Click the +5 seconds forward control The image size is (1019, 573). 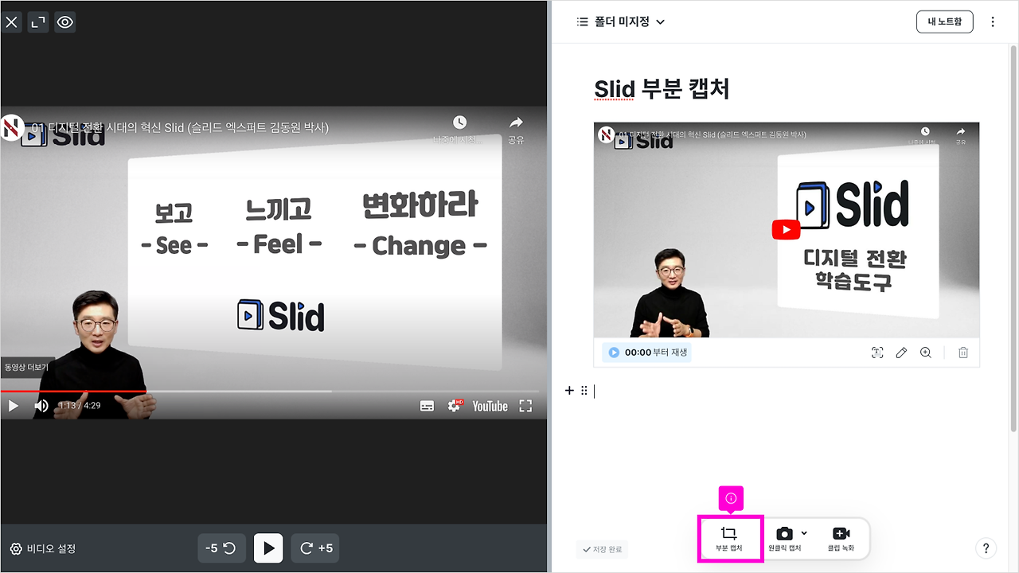(x=316, y=548)
